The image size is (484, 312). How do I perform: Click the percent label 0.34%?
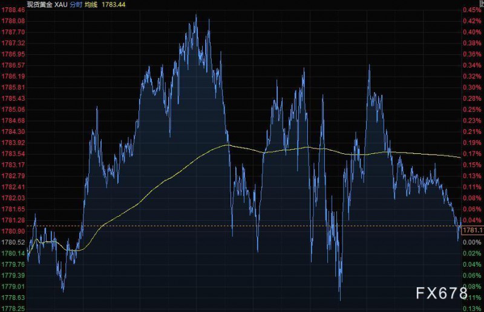click(x=472, y=65)
